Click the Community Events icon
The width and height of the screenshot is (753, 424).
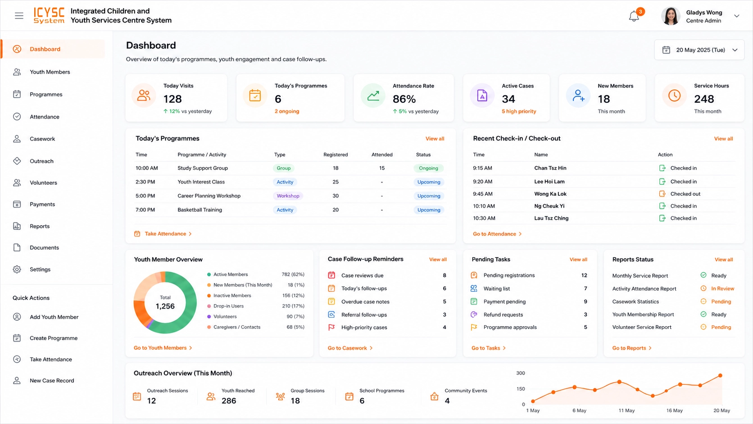[x=434, y=397]
